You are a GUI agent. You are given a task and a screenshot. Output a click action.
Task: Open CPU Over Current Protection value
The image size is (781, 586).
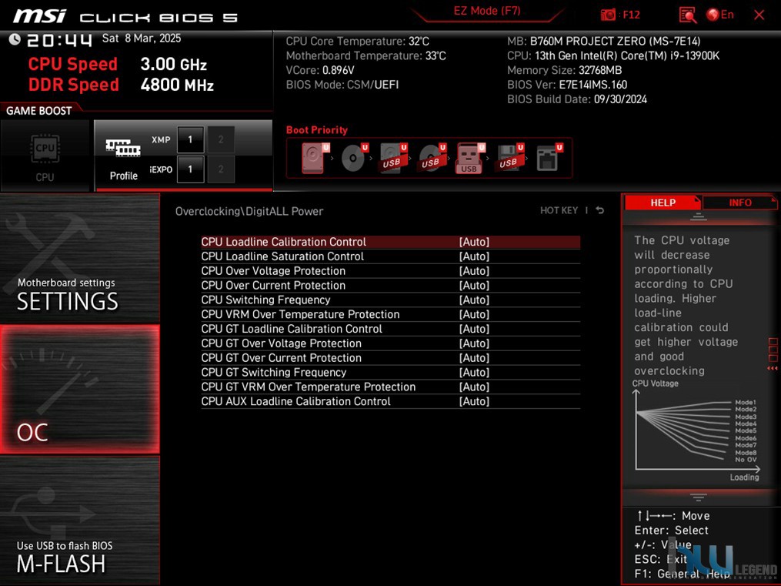pos(474,285)
